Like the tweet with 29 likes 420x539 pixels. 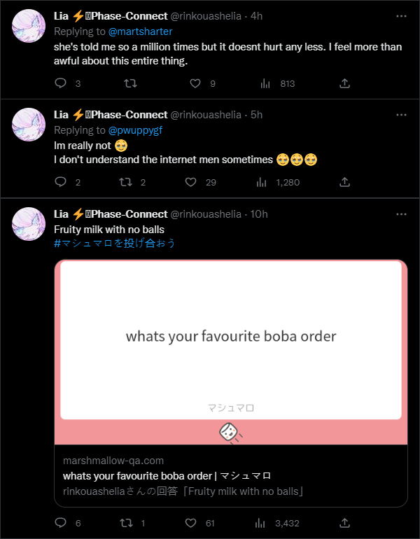(x=191, y=182)
